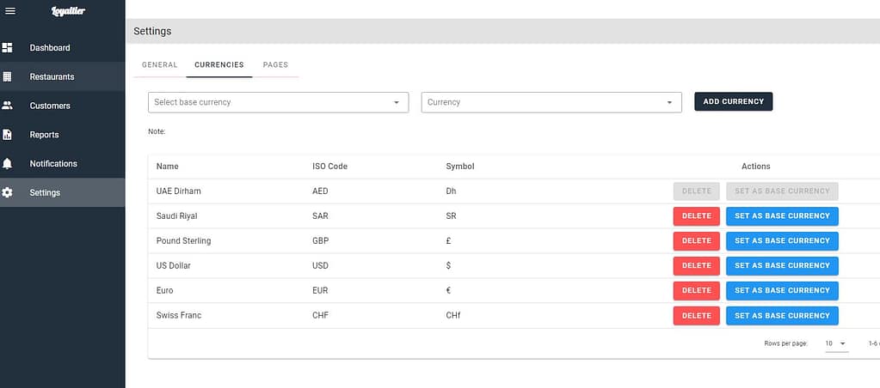Screen dimensions: 880x388
Task: Click the Notifications bell icon
Action: click(8, 163)
